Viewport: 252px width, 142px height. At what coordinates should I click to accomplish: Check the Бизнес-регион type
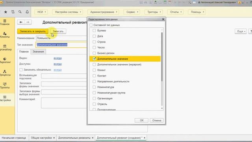coord(94,53)
